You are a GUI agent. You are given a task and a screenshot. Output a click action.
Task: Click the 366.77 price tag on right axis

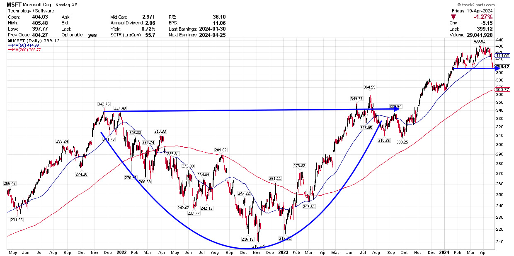pos(503,89)
